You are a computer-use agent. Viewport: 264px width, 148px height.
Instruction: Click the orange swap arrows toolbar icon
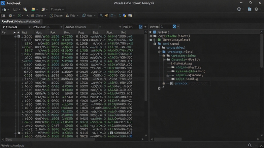[106, 15]
